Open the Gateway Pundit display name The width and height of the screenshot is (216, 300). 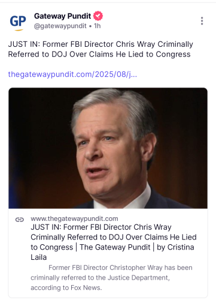(62, 16)
